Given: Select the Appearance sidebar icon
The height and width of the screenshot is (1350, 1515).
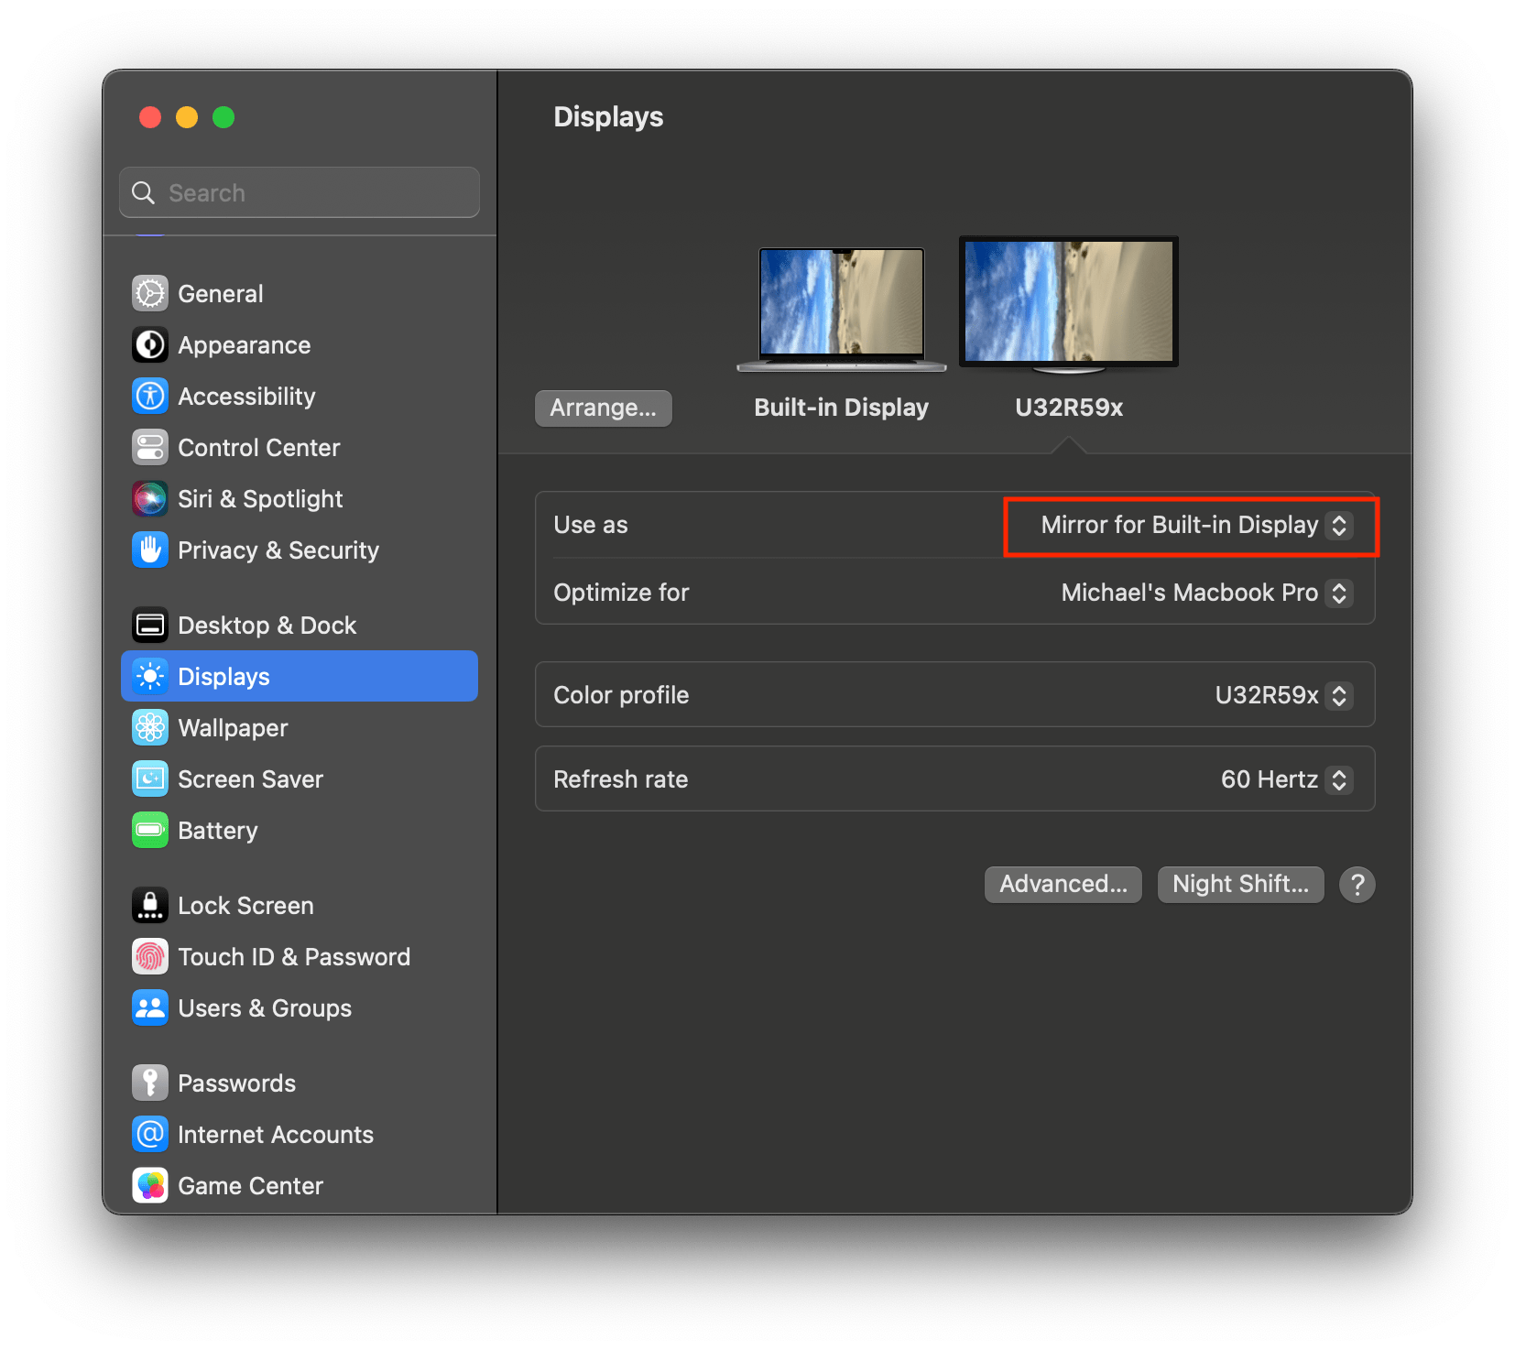Looking at the screenshot, I should [x=149, y=344].
